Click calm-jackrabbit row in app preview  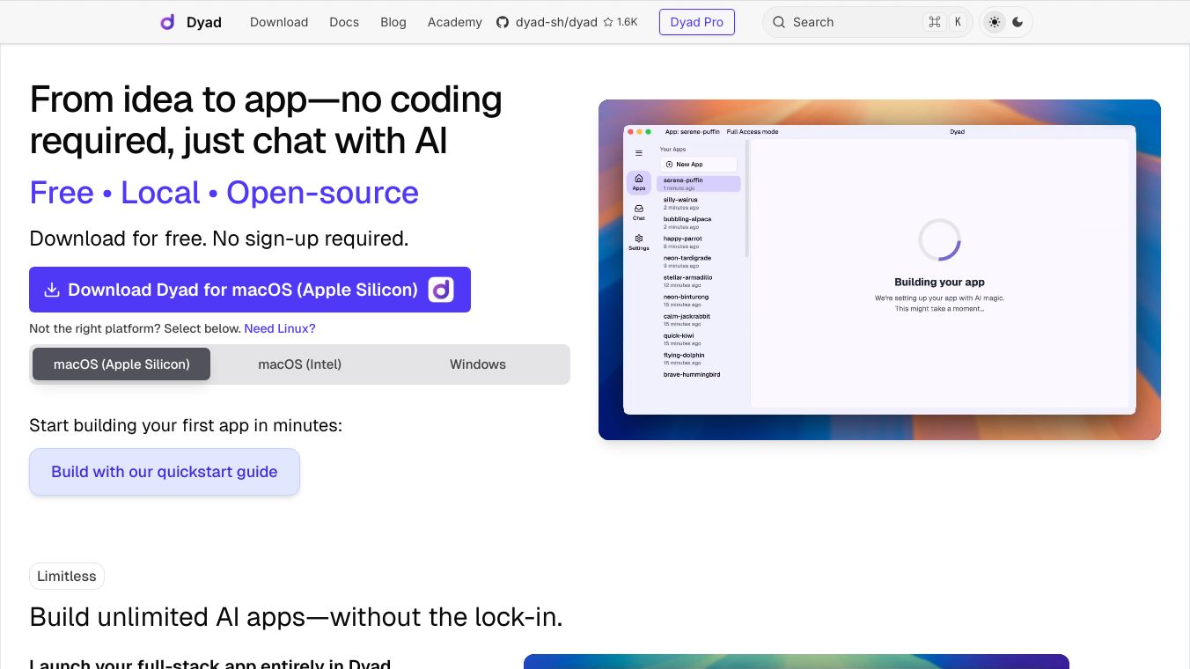(x=699, y=320)
